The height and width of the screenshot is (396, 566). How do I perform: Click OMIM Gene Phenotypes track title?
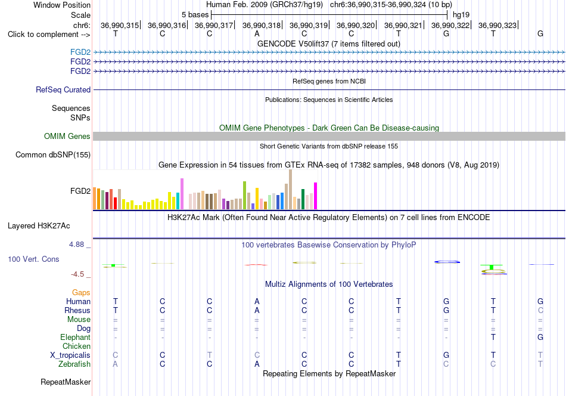tap(329, 128)
